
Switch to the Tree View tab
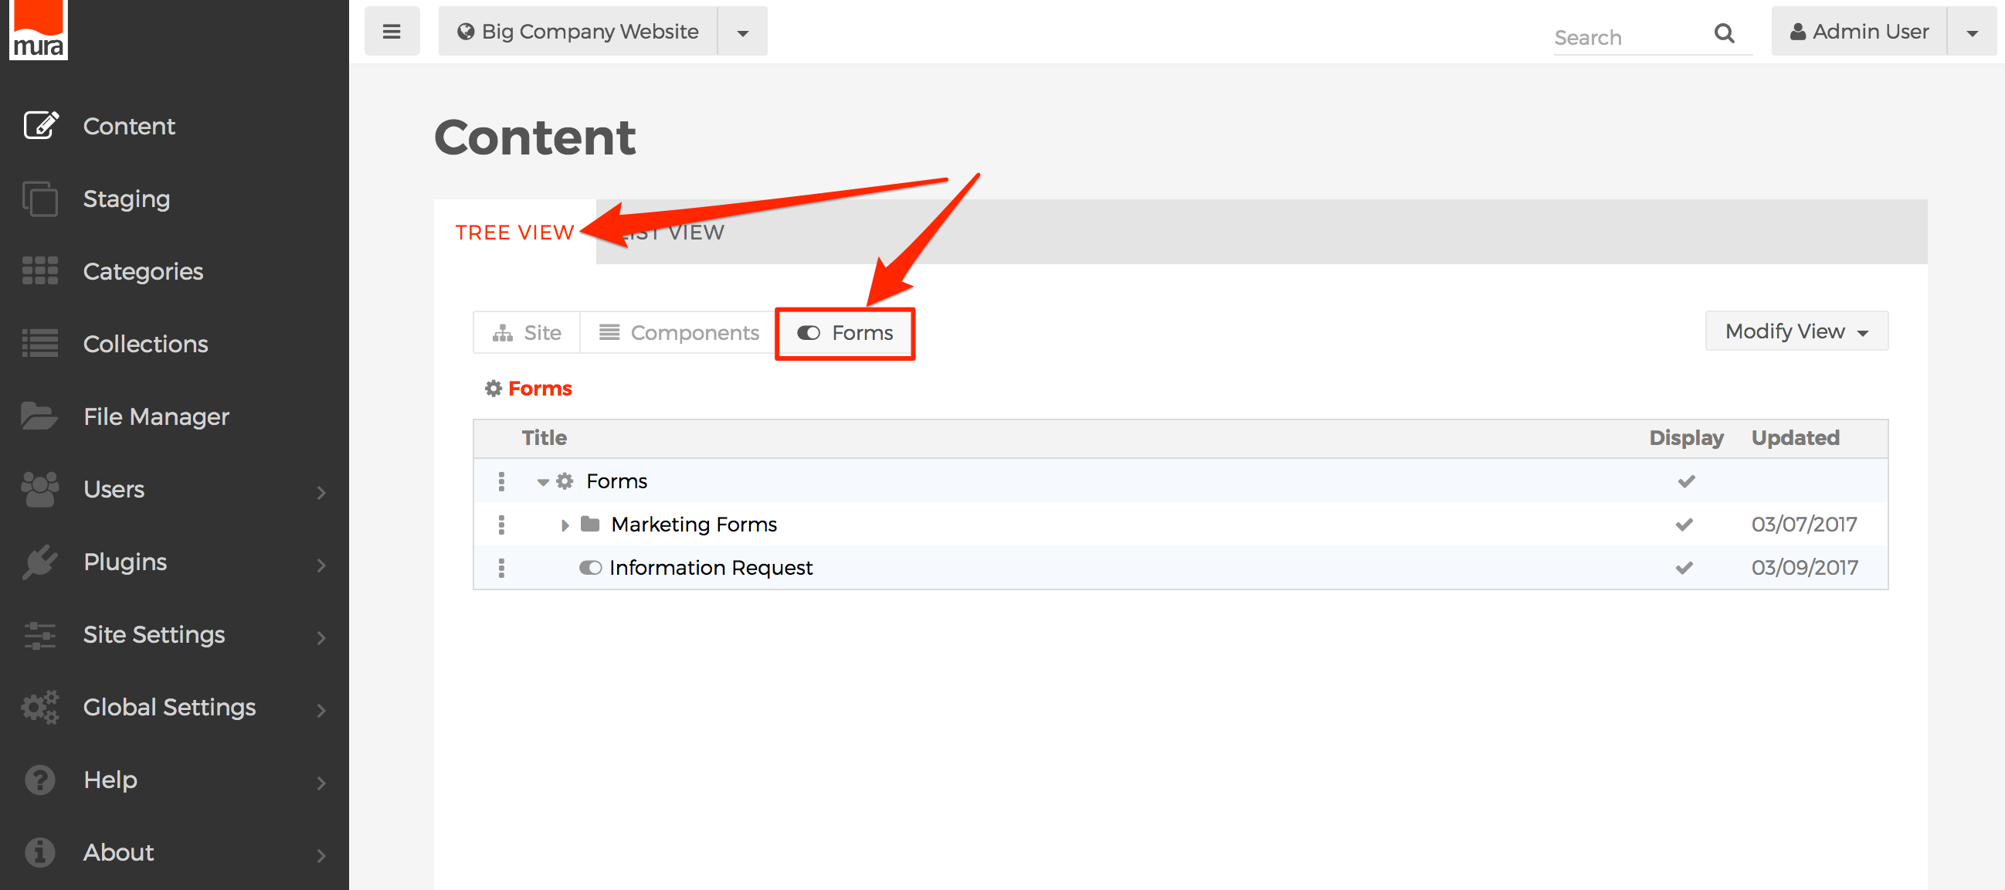click(514, 233)
